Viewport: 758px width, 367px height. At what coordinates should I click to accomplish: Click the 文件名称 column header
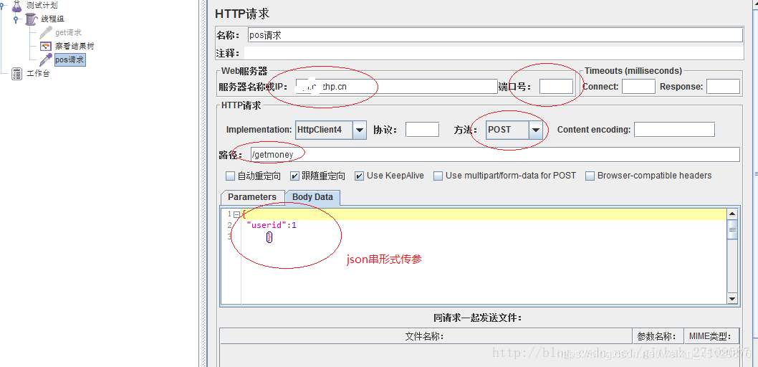(x=426, y=337)
